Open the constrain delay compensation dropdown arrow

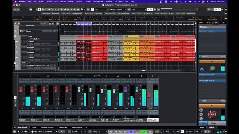(x=34, y=9)
